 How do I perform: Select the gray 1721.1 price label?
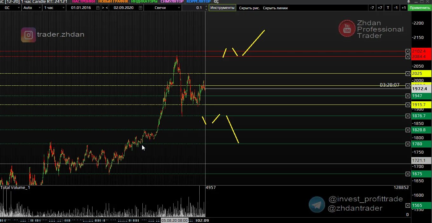click(x=421, y=161)
